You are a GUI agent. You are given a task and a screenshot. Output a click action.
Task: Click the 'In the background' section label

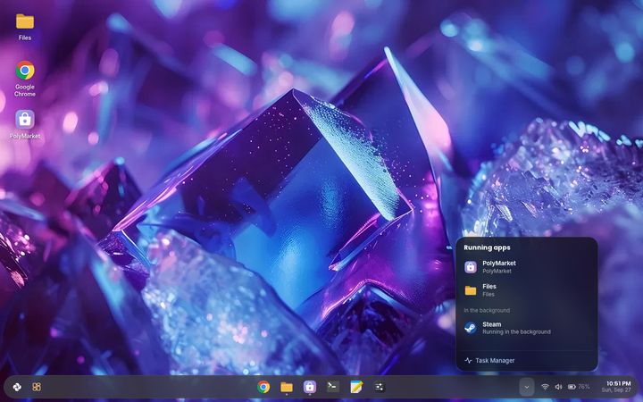(487, 311)
